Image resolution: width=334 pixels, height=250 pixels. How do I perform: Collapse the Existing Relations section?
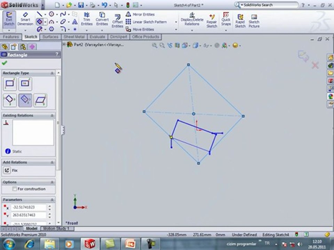[x=52, y=115]
